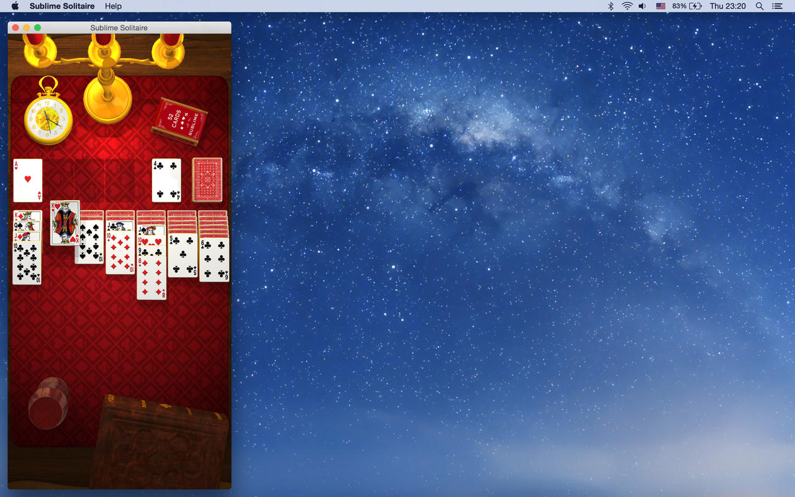Select the King of hearts card
This screenshot has height=497, width=795.
point(65,222)
